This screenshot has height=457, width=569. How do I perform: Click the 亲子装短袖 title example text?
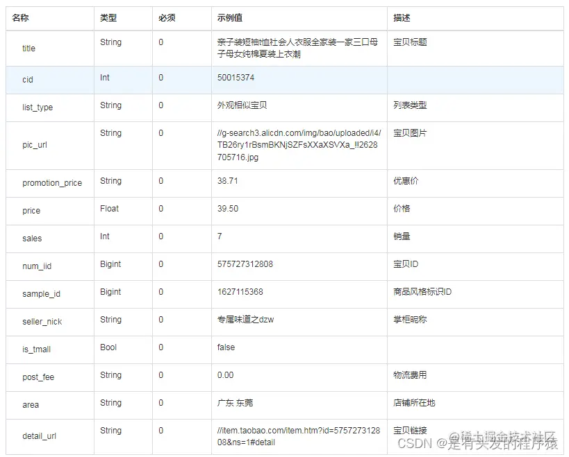coord(297,48)
